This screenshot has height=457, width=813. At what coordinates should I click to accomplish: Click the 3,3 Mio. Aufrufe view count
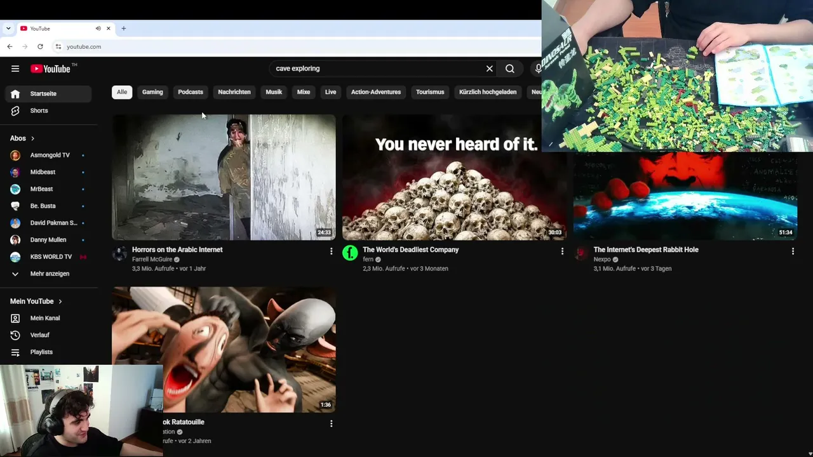[153, 268]
